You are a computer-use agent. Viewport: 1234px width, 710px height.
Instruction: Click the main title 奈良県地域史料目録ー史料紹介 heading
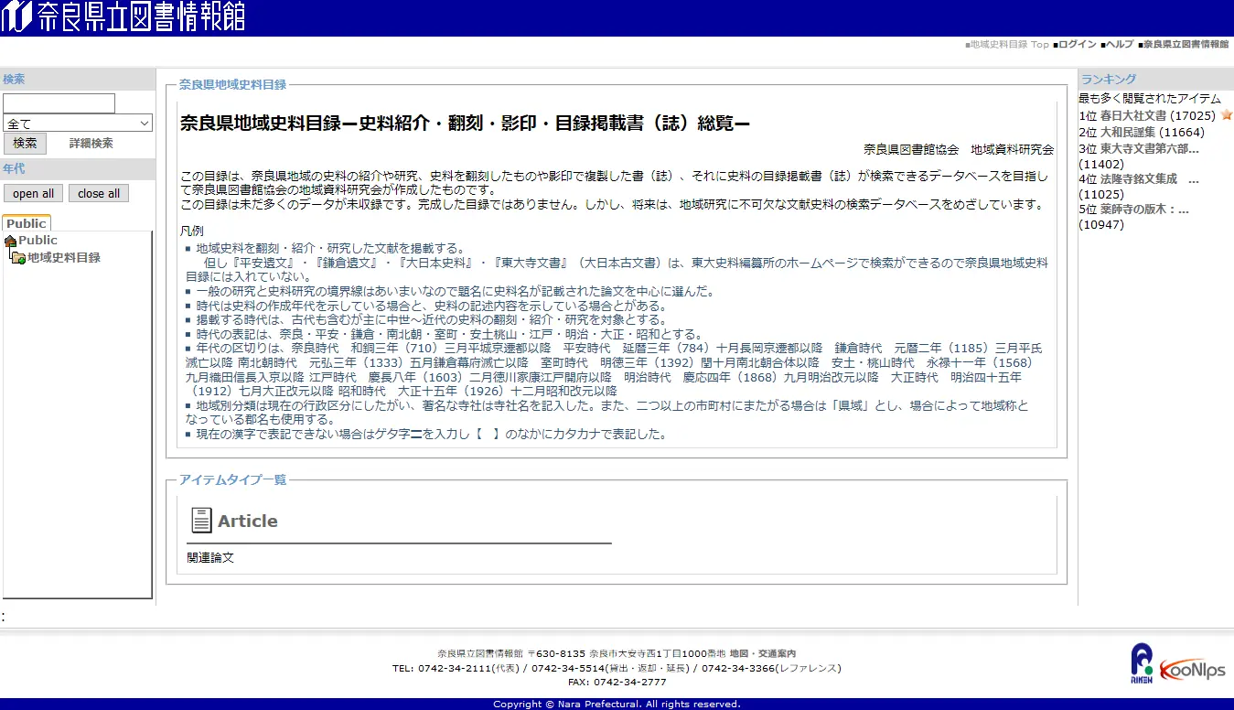pos(465,124)
